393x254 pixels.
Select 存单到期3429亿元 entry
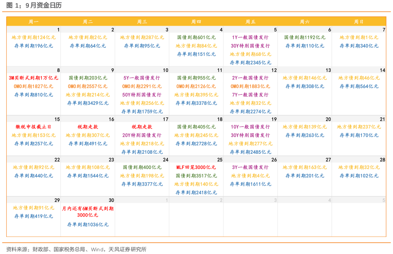pos(88,103)
